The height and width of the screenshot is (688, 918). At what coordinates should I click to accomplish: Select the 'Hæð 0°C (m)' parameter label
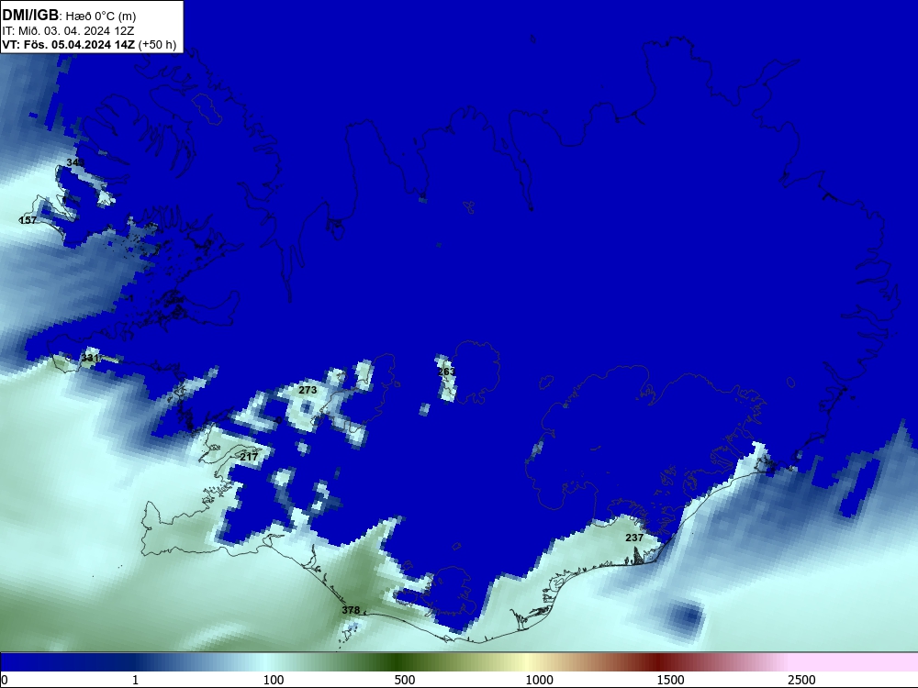coord(101,17)
